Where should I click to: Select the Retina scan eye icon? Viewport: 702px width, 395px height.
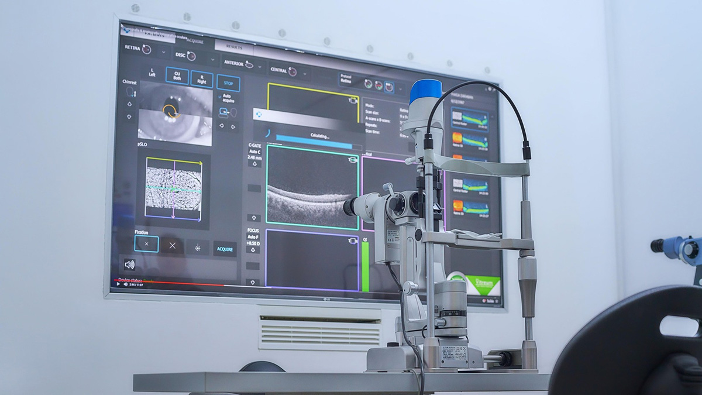coord(146,50)
